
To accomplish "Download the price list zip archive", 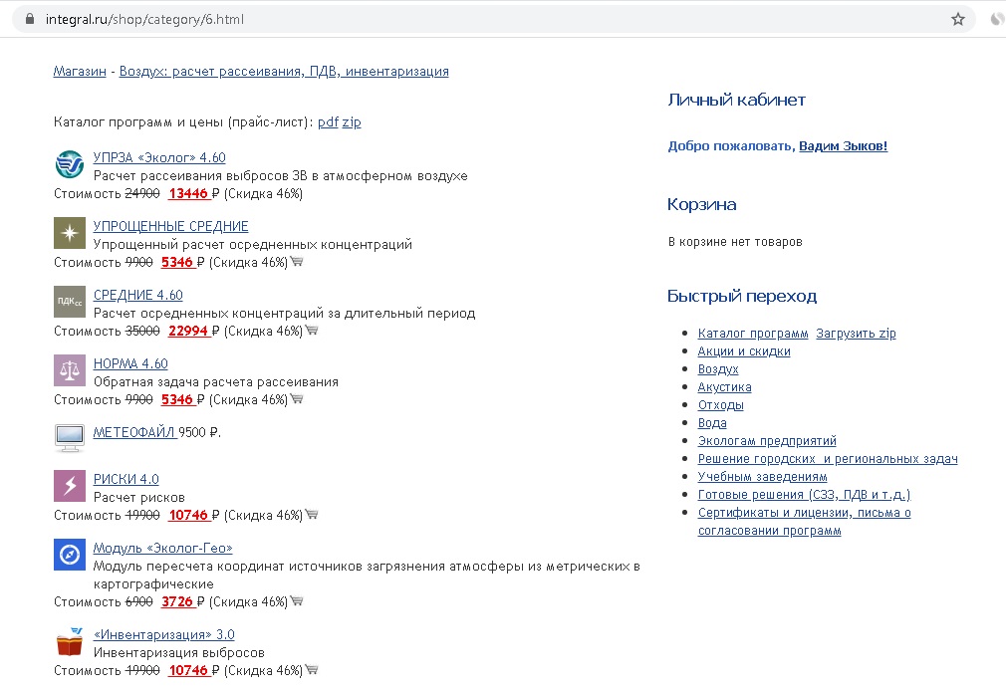I will (x=352, y=122).
